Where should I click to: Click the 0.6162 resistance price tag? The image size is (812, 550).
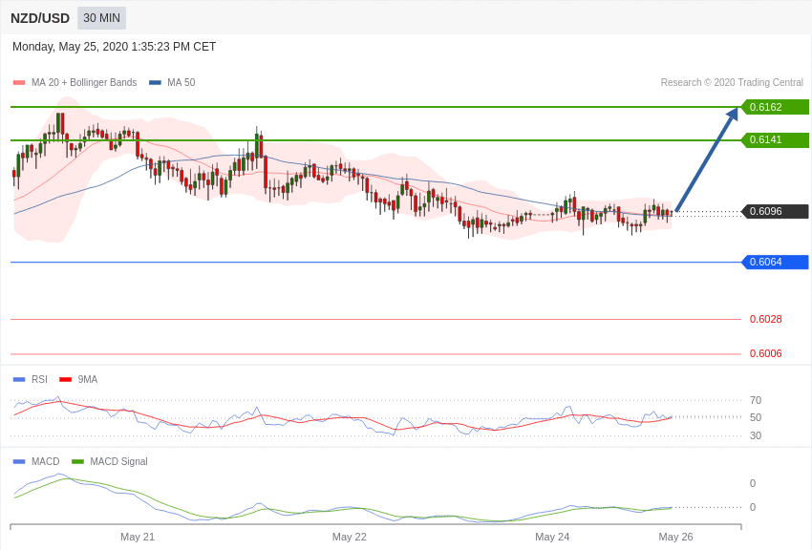775,107
